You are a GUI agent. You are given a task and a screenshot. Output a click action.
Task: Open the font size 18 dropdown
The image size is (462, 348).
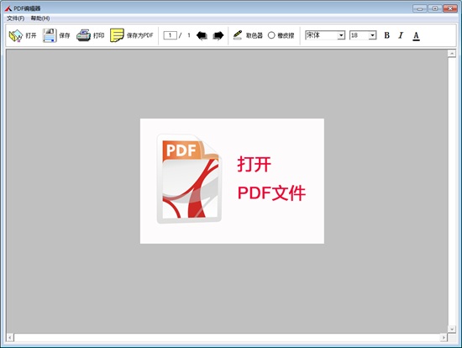coord(373,35)
